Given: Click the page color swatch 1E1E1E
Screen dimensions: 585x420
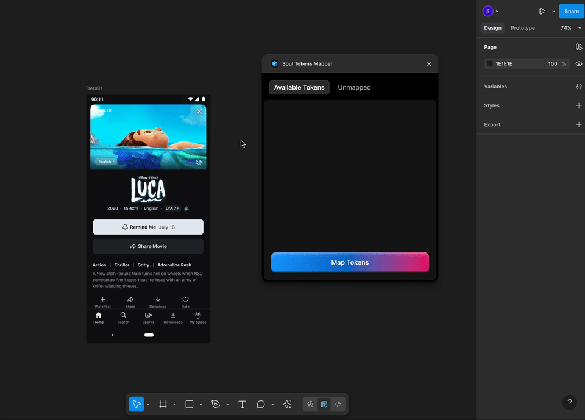Looking at the screenshot, I should click(490, 64).
